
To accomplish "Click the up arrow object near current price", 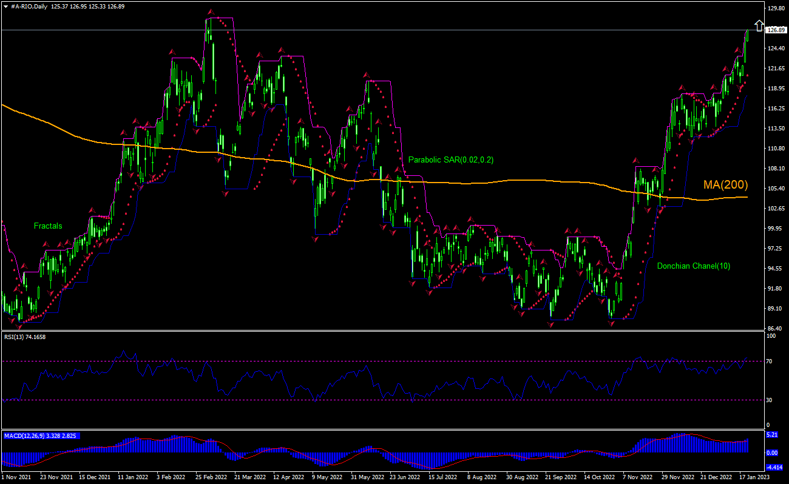I will (759, 25).
